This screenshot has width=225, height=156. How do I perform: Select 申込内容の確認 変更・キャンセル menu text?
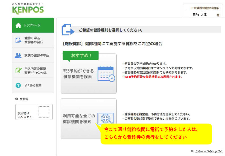pyautogui.click(x=36, y=71)
